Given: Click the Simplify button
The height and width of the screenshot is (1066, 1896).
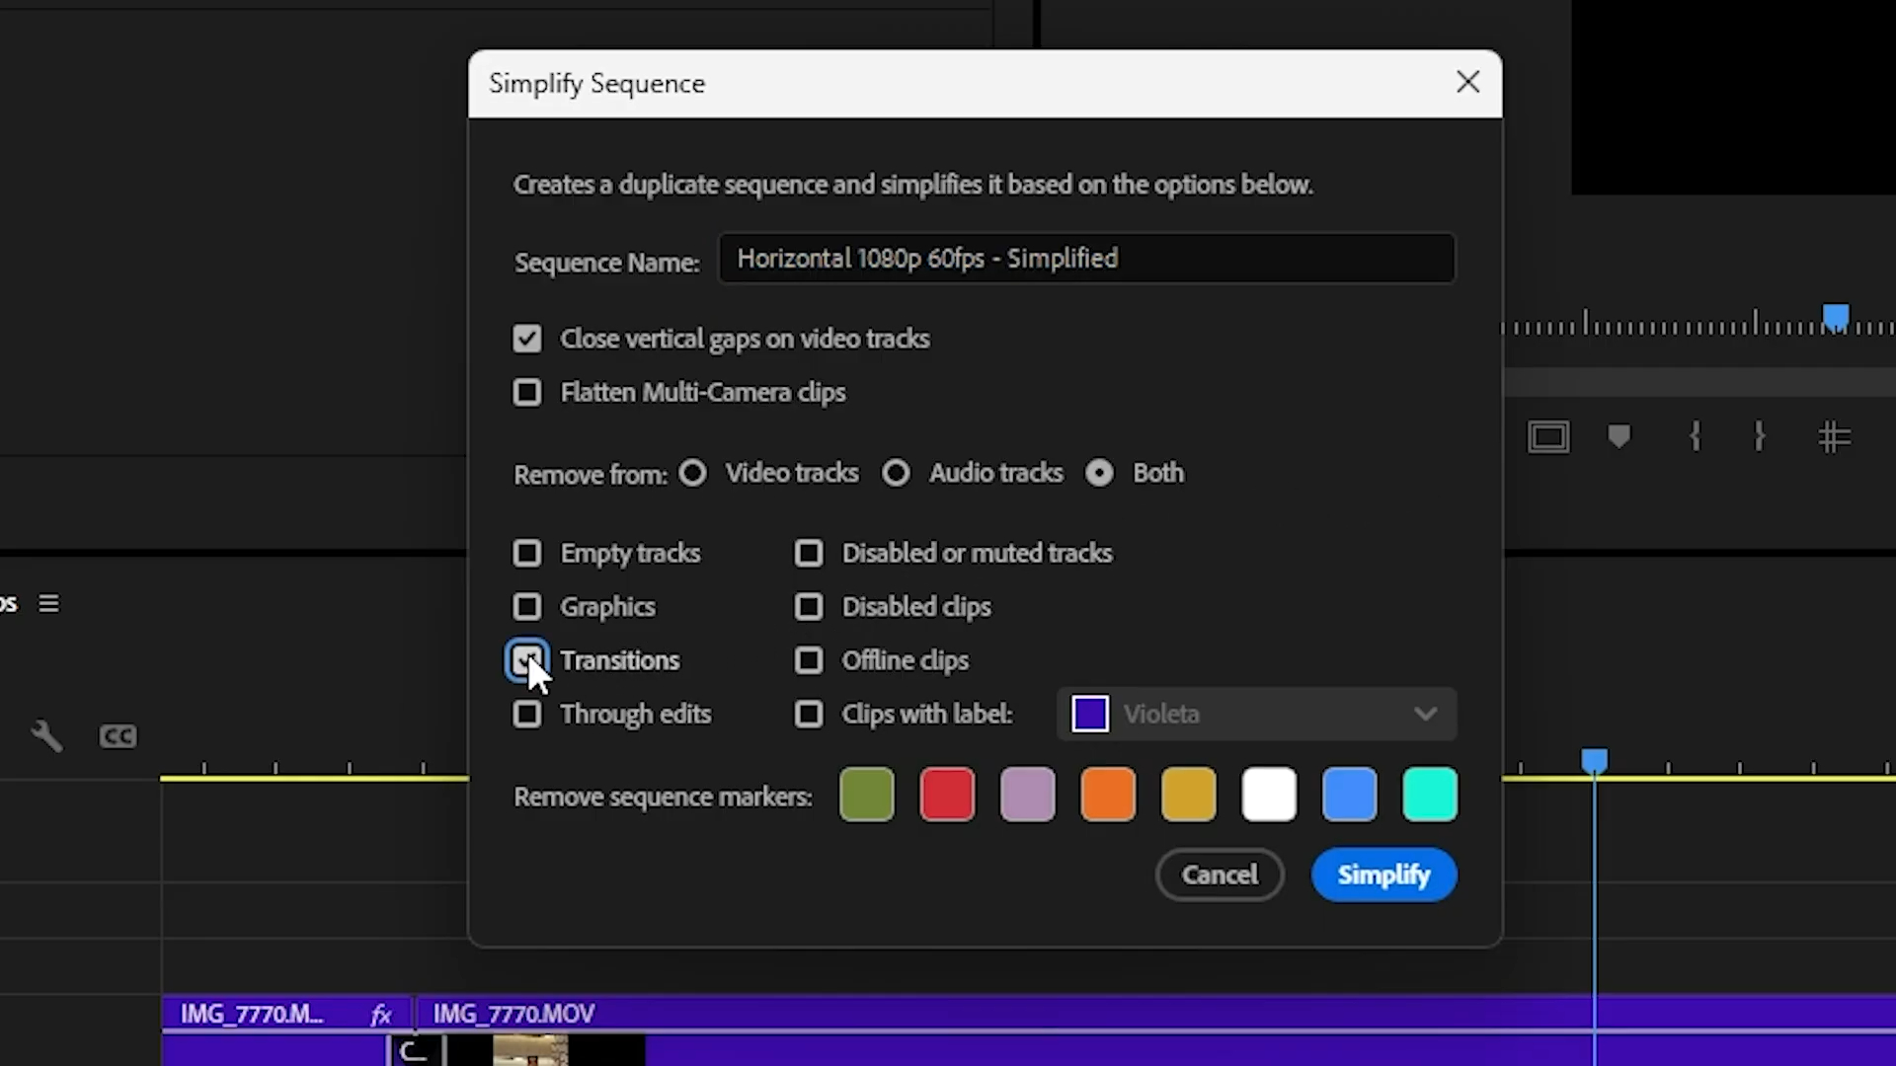Looking at the screenshot, I should 1383,875.
